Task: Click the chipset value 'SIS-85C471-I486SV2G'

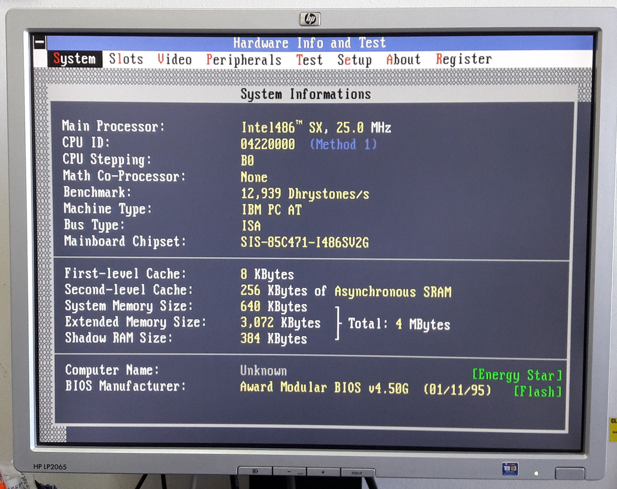Action: [x=305, y=242]
